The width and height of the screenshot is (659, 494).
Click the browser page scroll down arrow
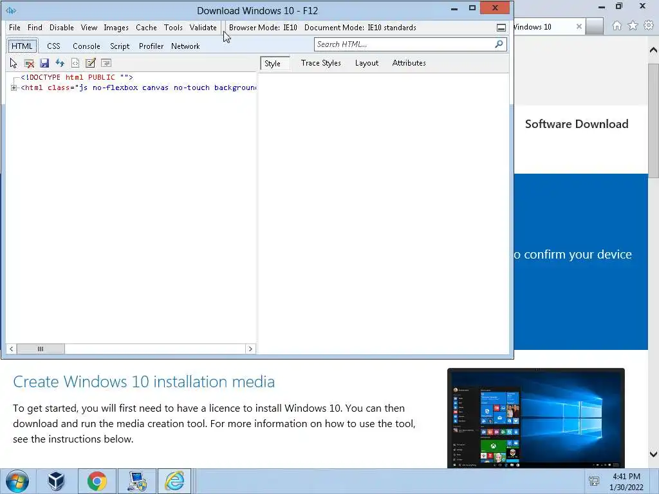point(653,454)
